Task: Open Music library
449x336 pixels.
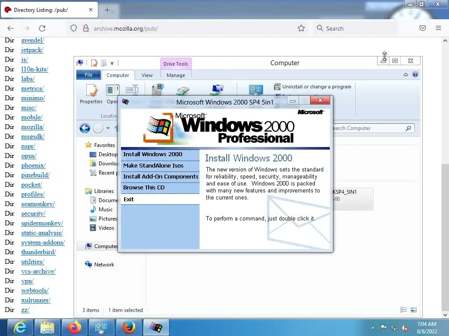Action: pyautogui.click(x=101, y=210)
